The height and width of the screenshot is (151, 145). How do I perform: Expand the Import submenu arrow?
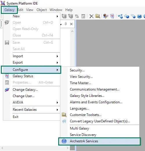(57, 56)
